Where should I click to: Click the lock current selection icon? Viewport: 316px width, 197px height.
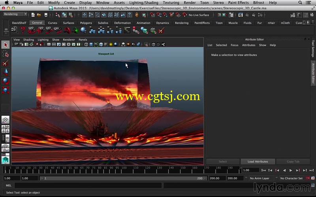coord(137,15)
